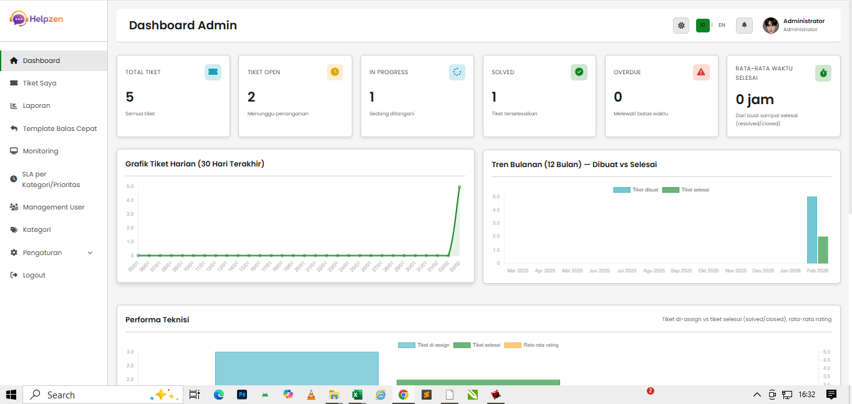Select the Laporan bar-chart icon
Screen dimensions: 852x404
click(x=14, y=105)
